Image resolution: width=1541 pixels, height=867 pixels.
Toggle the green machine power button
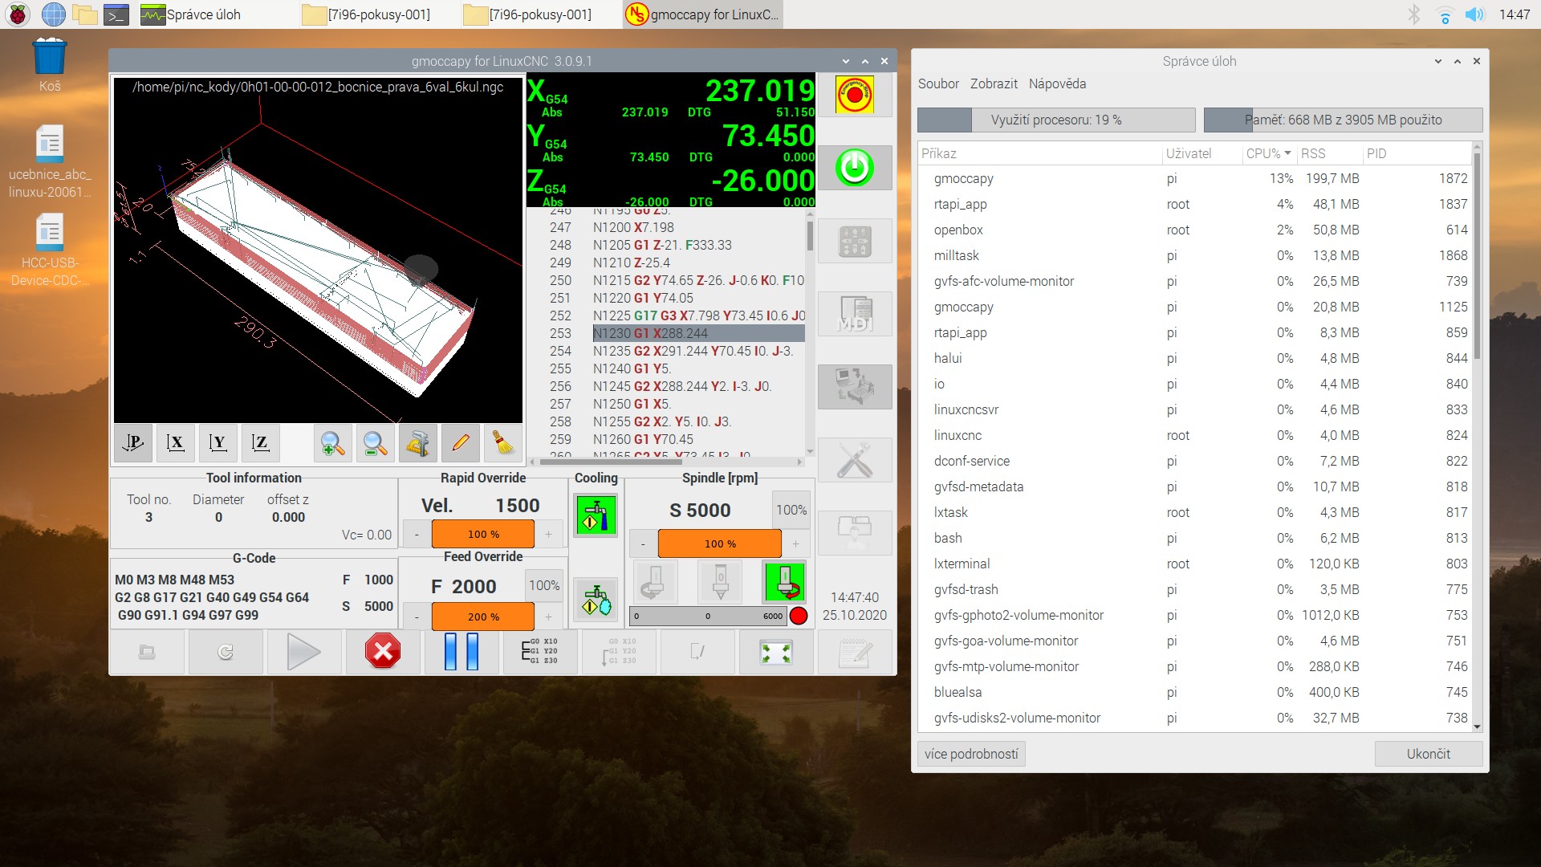click(x=854, y=168)
